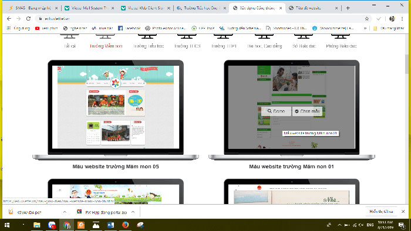
Task: Switch to Chrome on the taskbar
Action: coord(66,225)
